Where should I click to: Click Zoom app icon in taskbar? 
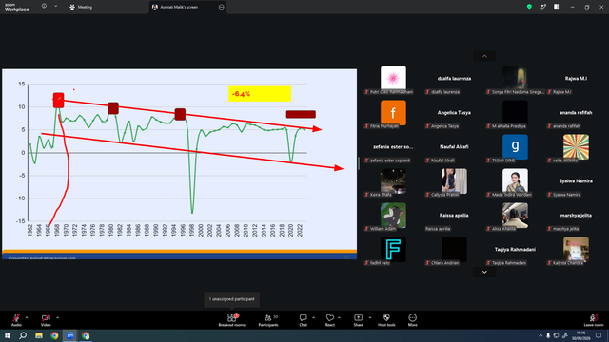point(70,335)
